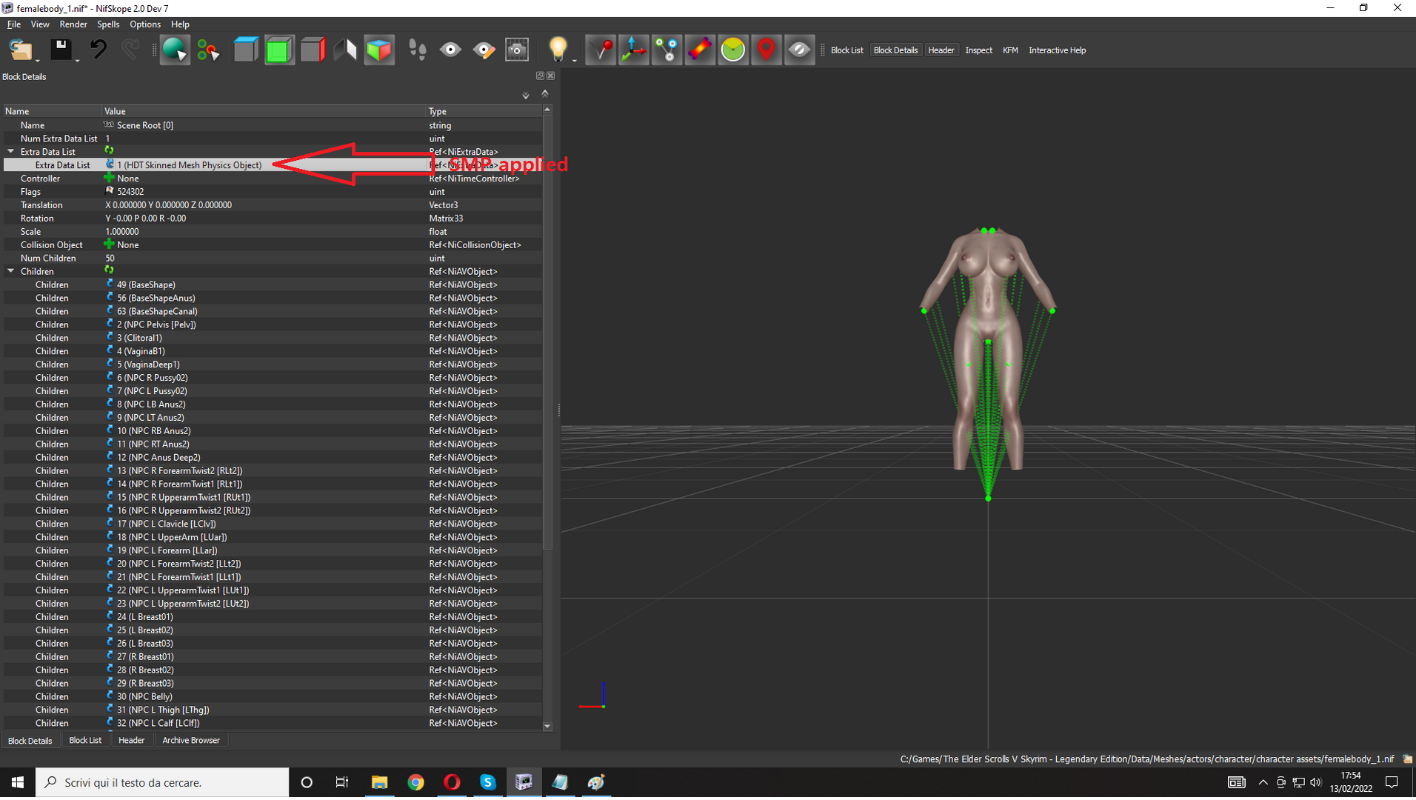
Task: Click the walk mode footprints icon
Action: (417, 50)
